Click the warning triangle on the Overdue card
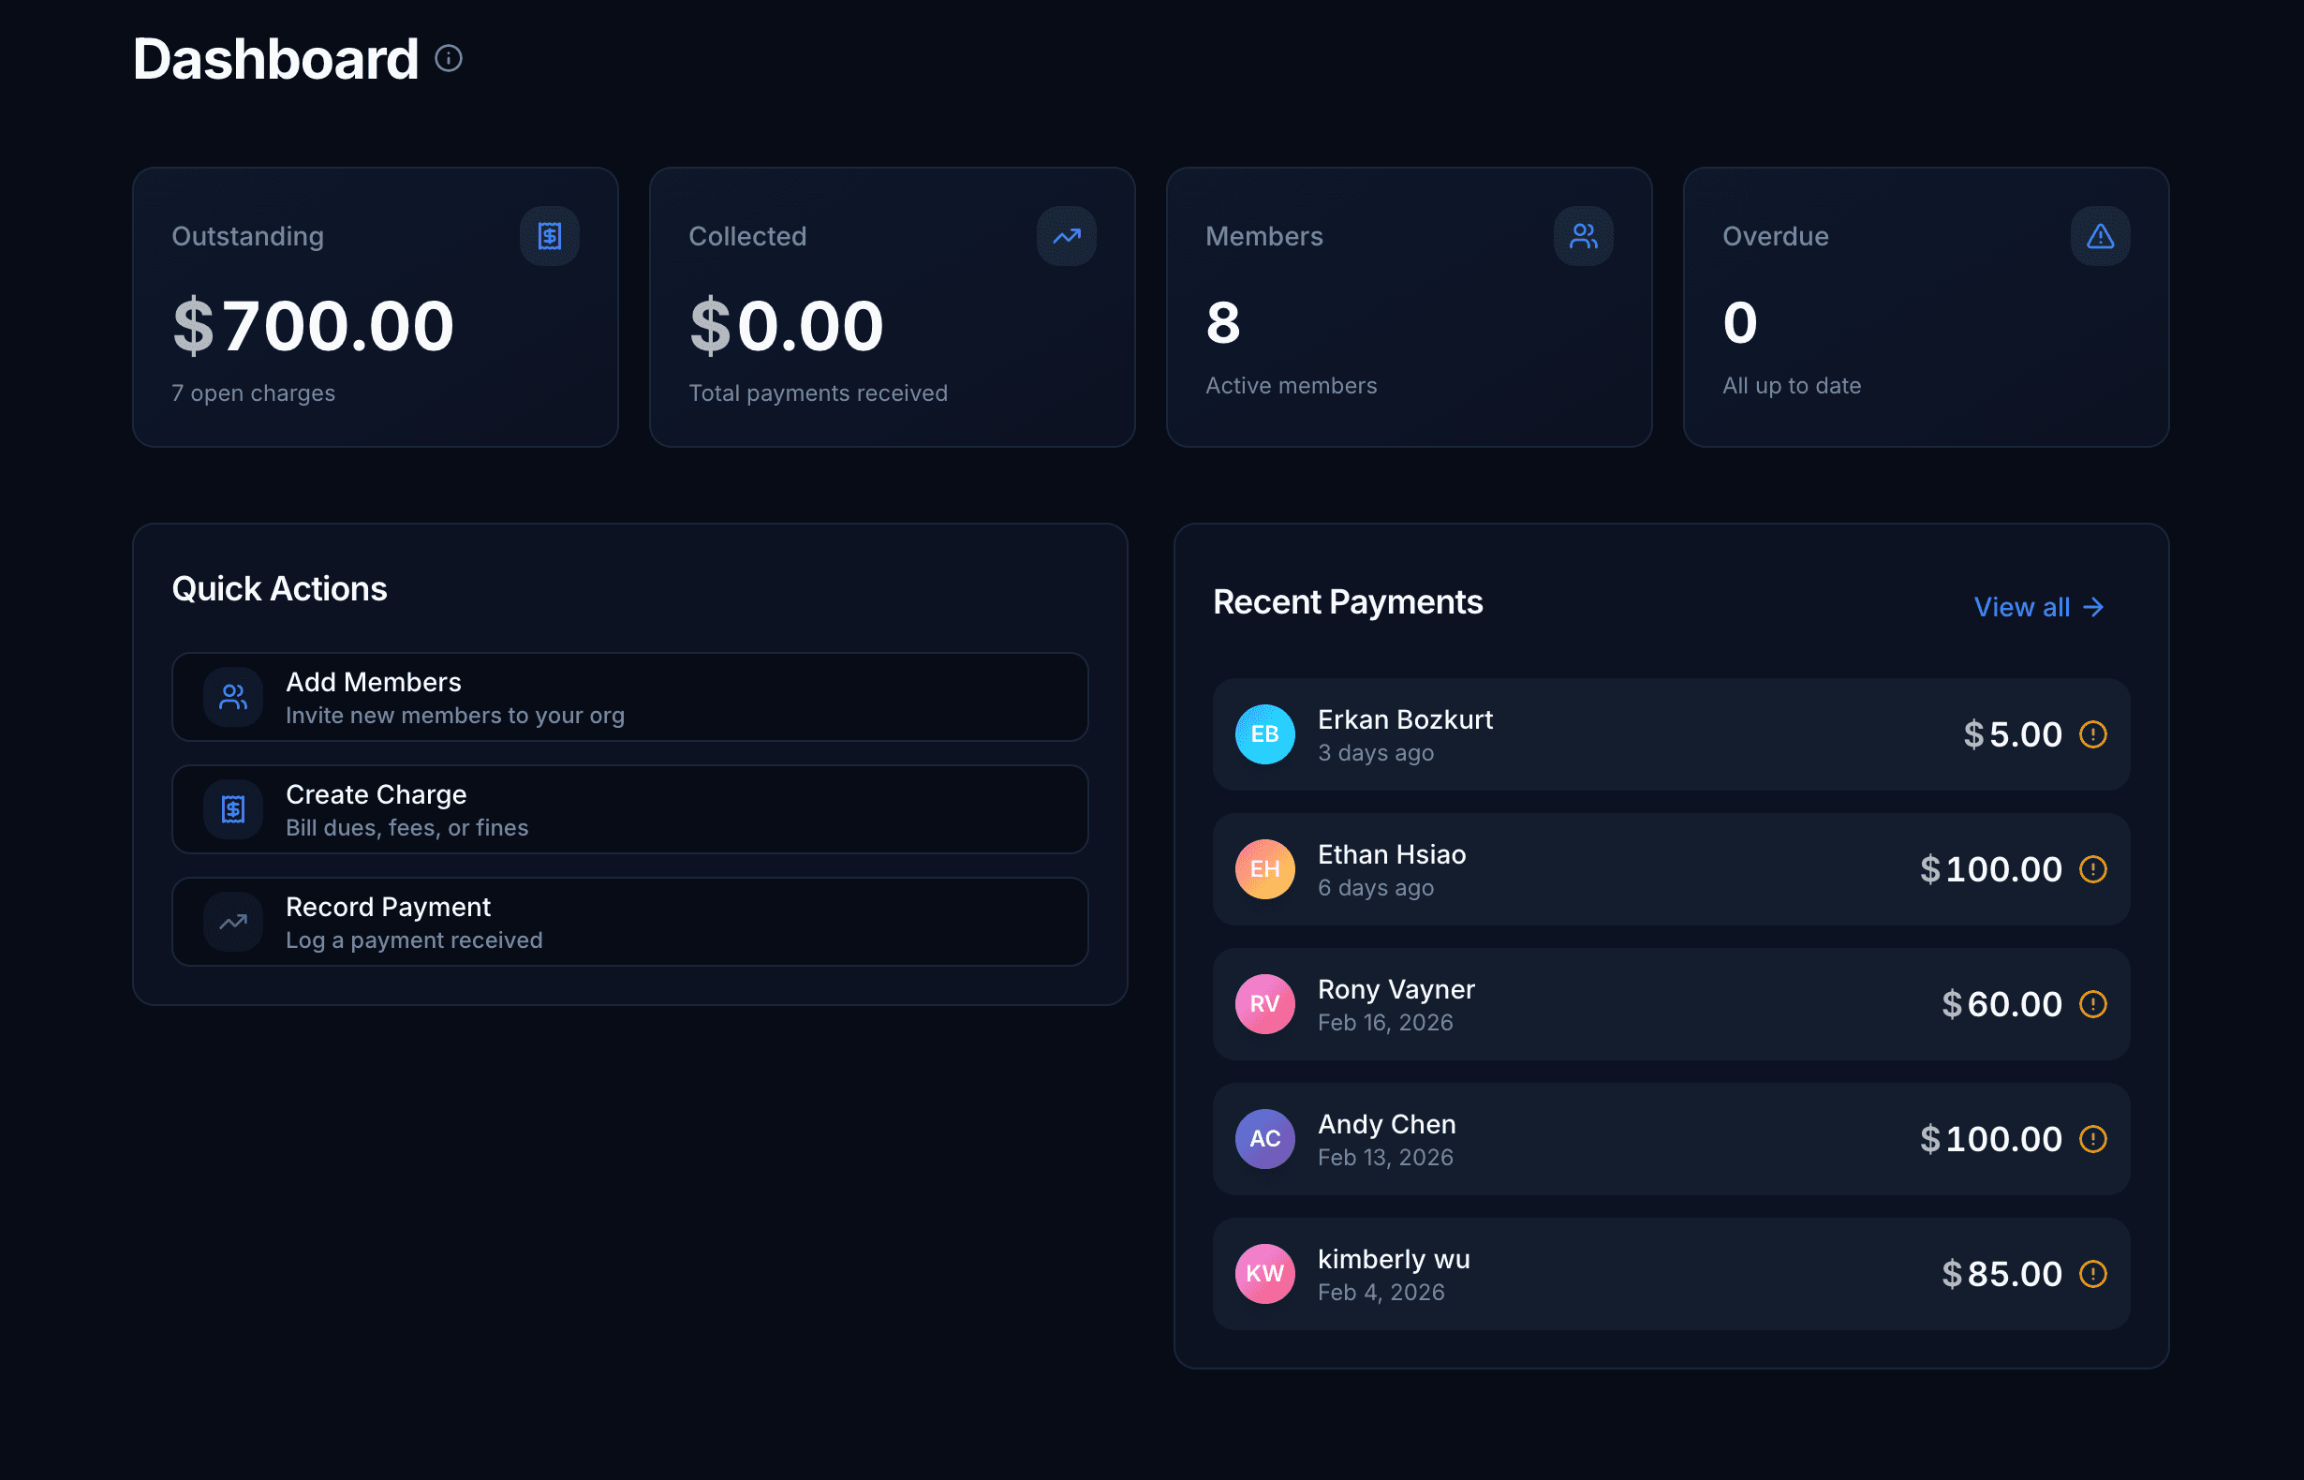This screenshot has height=1480, width=2304. pos(2099,235)
